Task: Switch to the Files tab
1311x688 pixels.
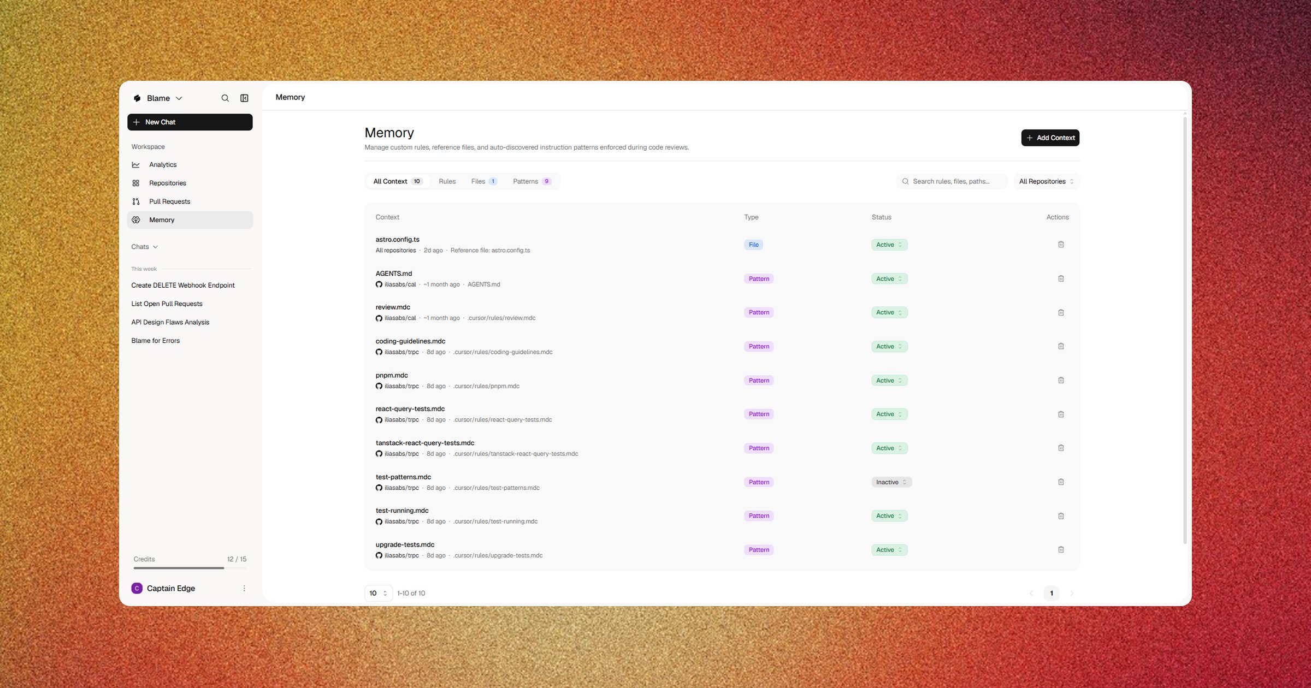Action: (484, 181)
